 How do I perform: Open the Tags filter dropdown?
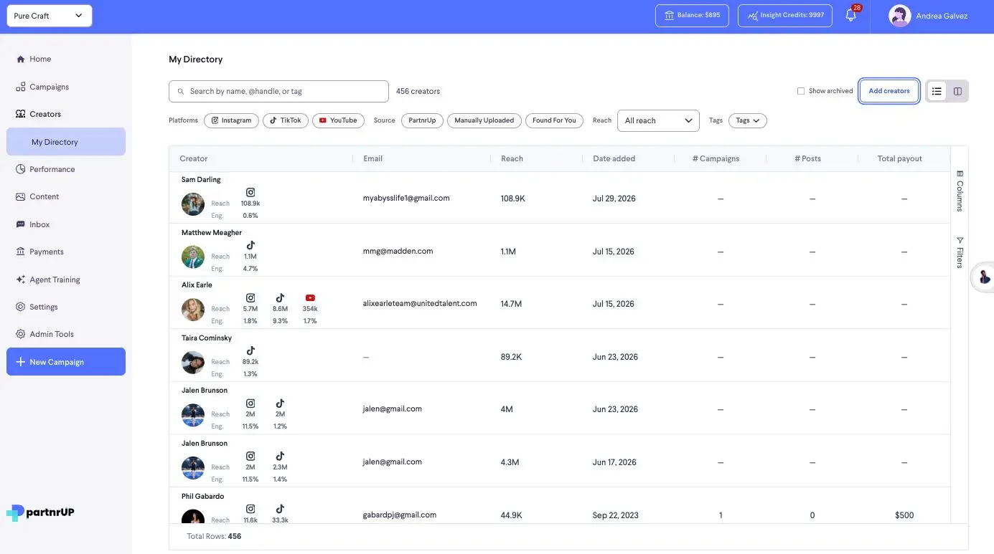(x=748, y=120)
